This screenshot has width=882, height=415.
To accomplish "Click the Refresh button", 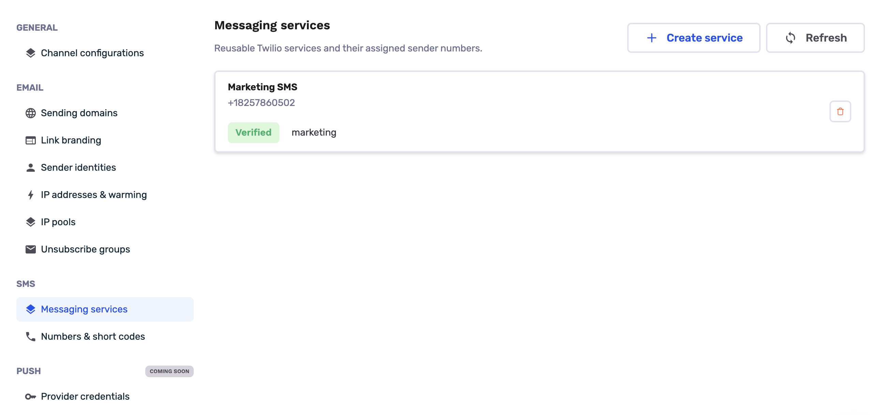I will [815, 37].
